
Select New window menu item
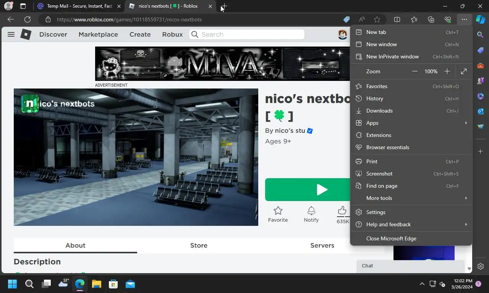pos(411,44)
